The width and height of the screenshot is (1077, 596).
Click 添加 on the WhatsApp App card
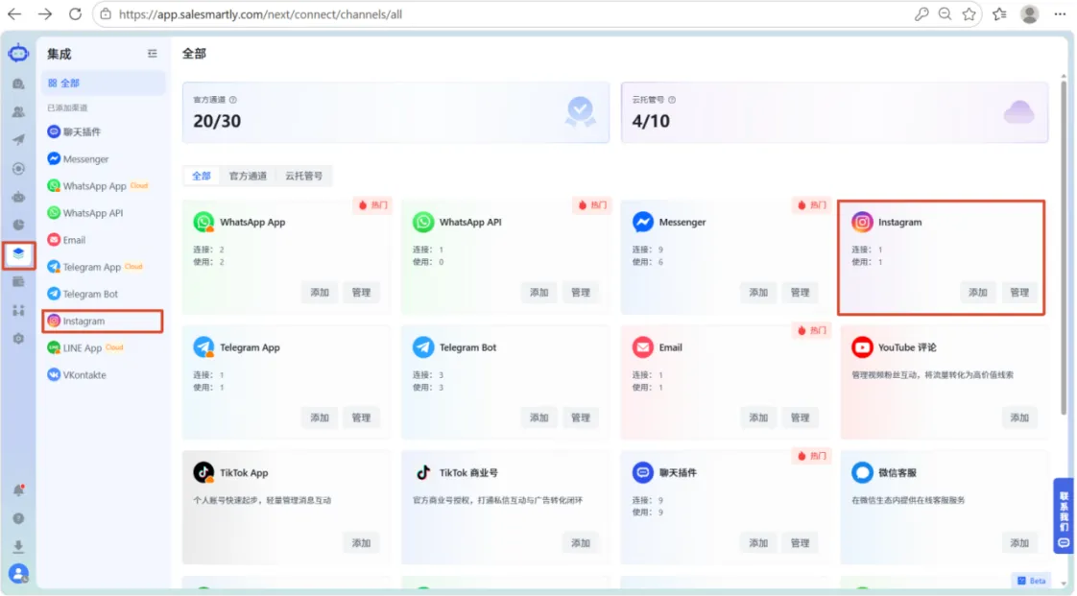coord(320,293)
